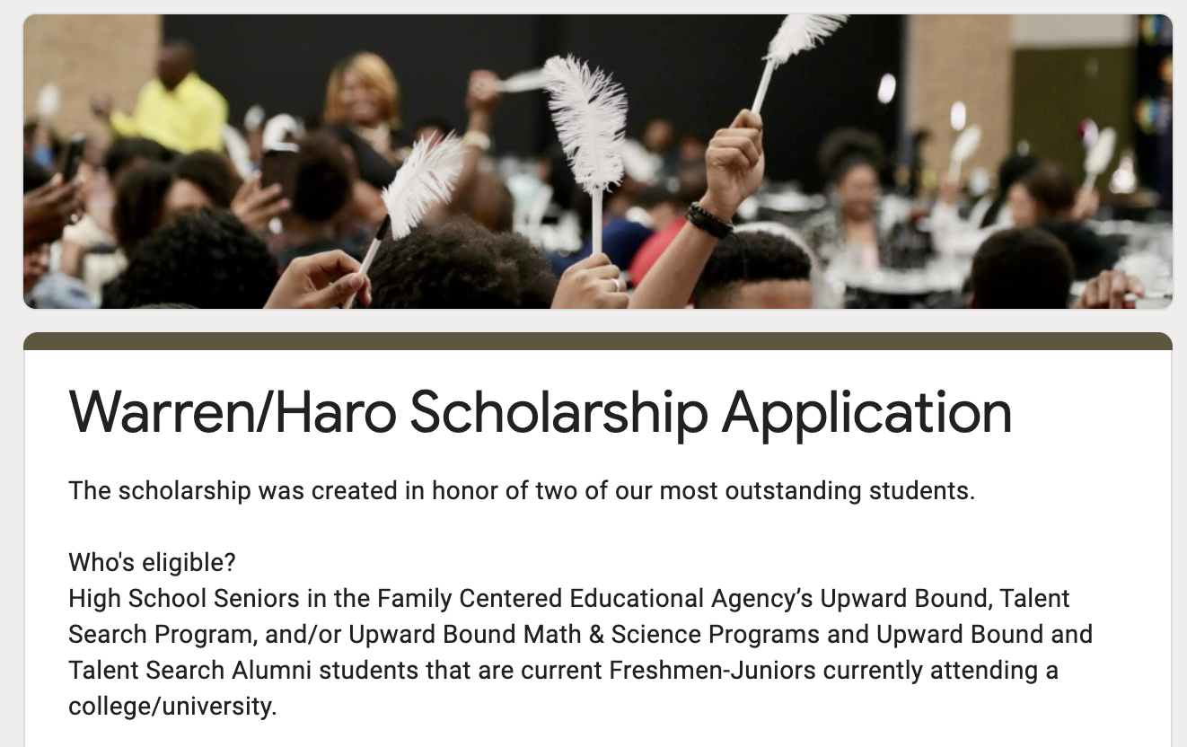Screen dimensions: 1187x747
Task: Click the Warren/Haro Scholarship Application title
Action: (541, 412)
